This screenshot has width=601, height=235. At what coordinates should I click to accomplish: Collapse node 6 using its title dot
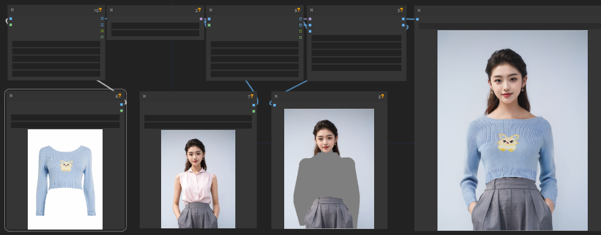click(11, 95)
